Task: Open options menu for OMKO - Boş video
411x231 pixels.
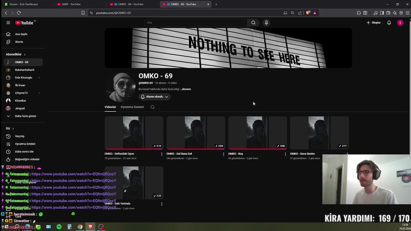Action: pos(285,154)
